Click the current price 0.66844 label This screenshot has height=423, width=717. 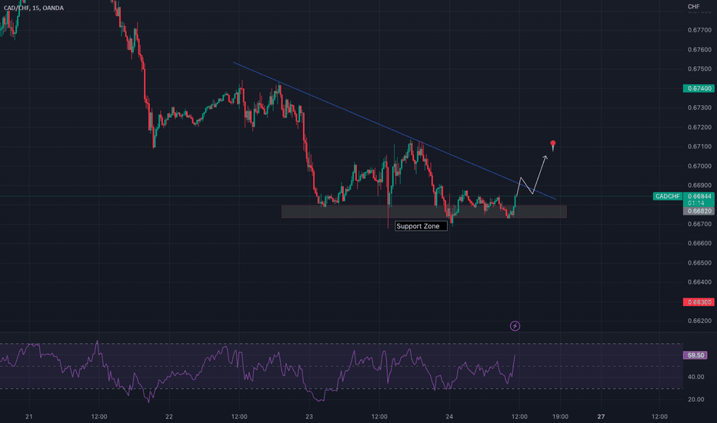[699, 196]
